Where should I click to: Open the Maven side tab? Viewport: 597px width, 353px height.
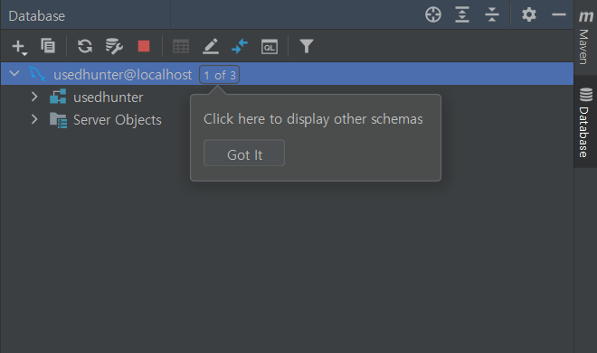tap(585, 37)
